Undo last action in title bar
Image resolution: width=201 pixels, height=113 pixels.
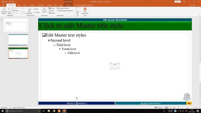point(6,2)
